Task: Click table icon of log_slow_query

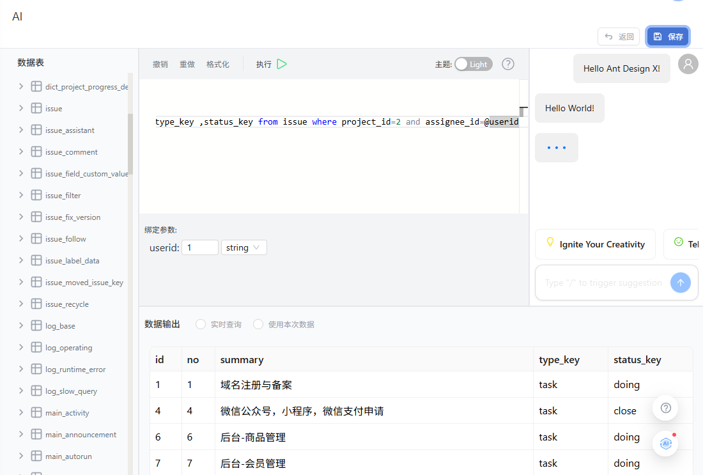Action: point(36,391)
